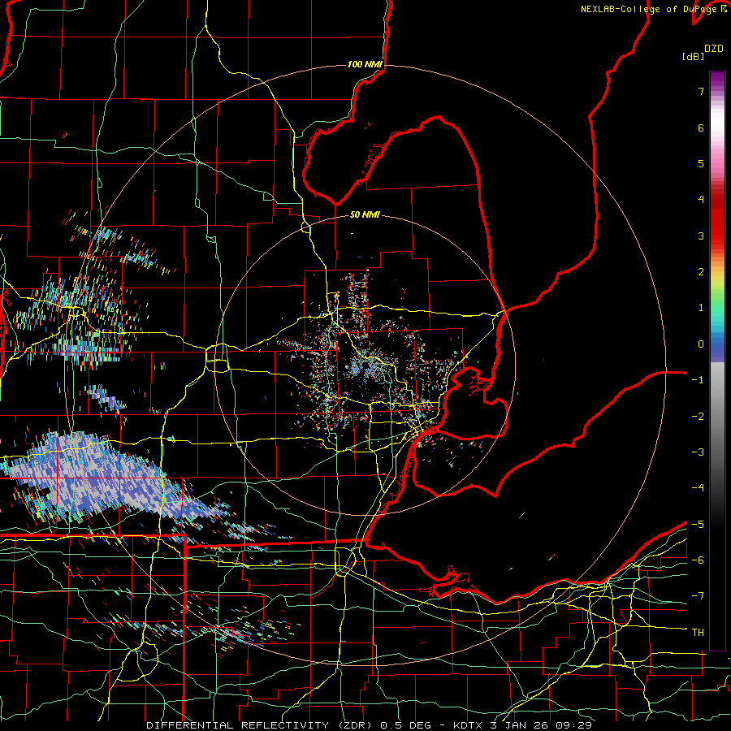Click the "50 NMI" range ring label
The image size is (731, 731).
click(365, 215)
